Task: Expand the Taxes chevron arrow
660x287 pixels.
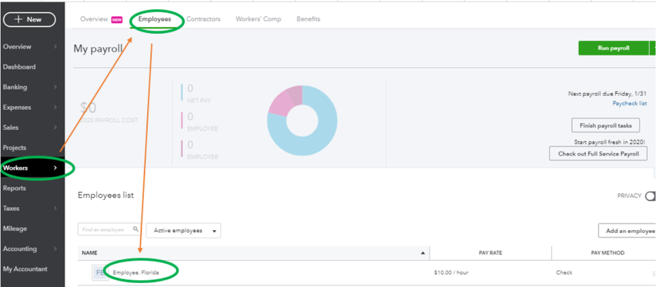Action: pyautogui.click(x=55, y=208)
